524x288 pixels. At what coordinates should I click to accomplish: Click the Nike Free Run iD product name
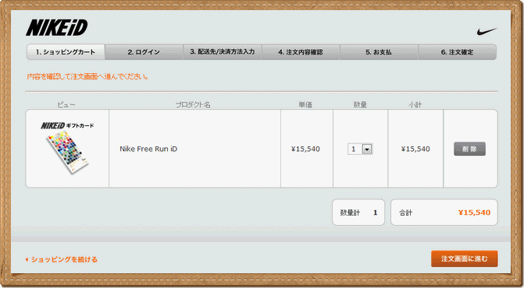[148, 149]
